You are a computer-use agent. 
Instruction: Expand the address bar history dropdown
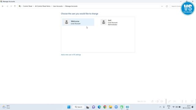[x=162, y=6]
